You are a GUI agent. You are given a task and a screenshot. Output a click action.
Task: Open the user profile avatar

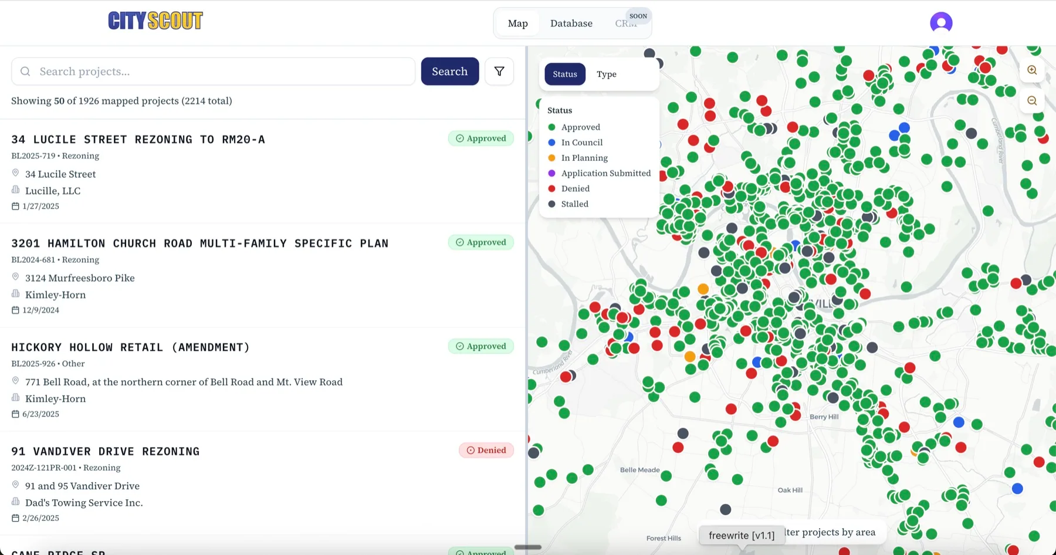[x=941, y=23]
